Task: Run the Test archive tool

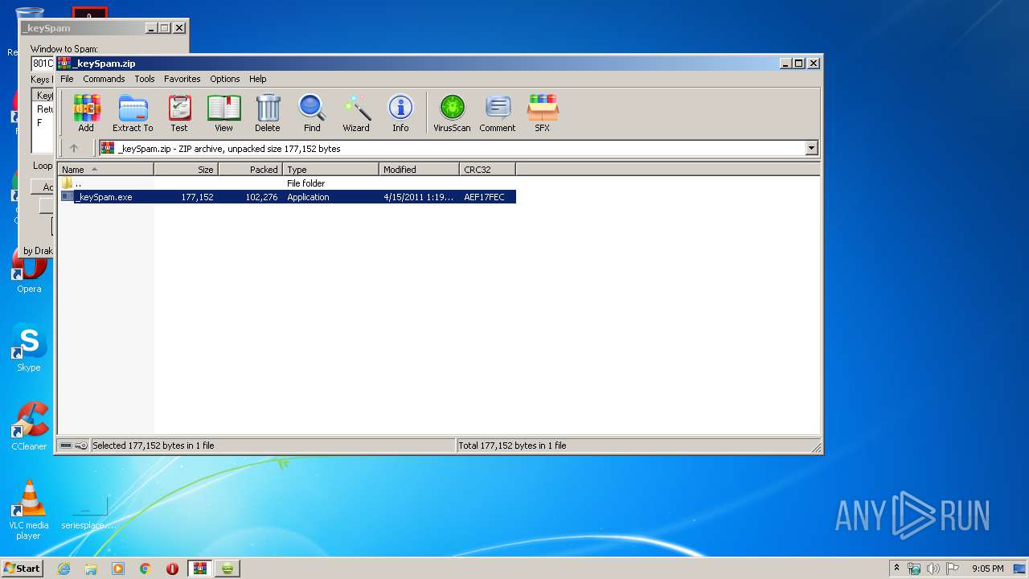Action: [179, 113]
